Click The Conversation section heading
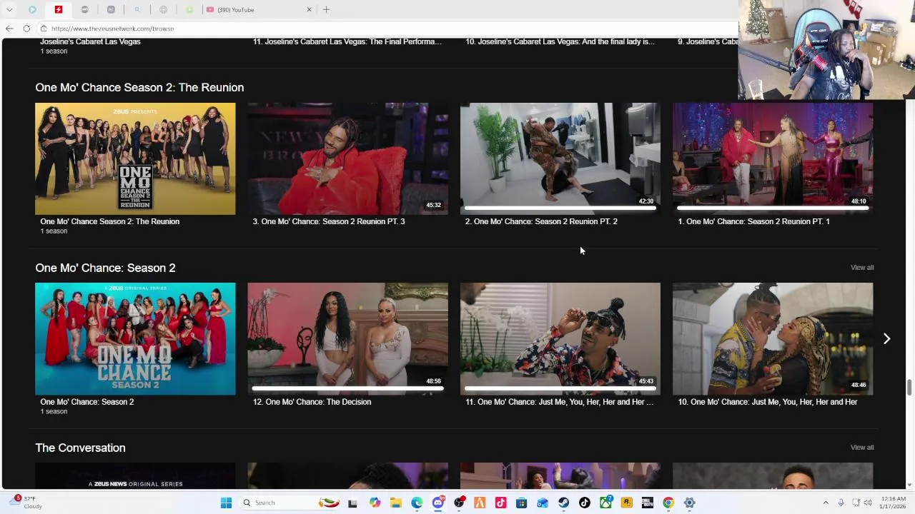915x514 pixels. (80, 448)
